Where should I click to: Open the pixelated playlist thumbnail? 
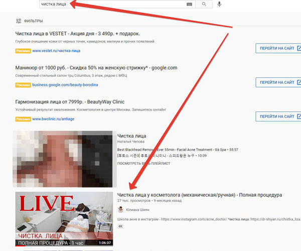tap(65, 159)
